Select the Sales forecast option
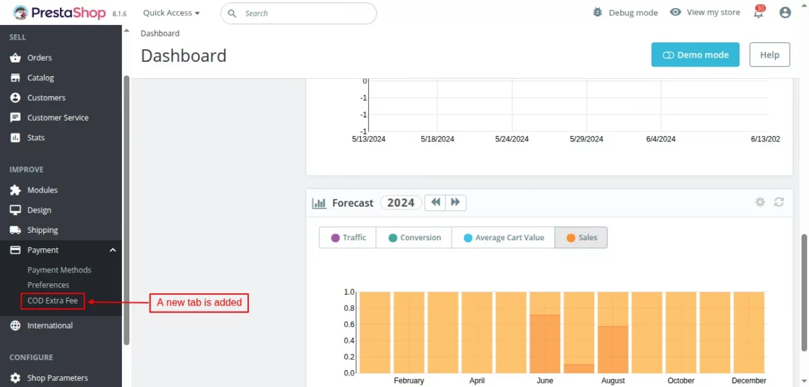This screenshot has height=387, width=809. pos(581,238)
